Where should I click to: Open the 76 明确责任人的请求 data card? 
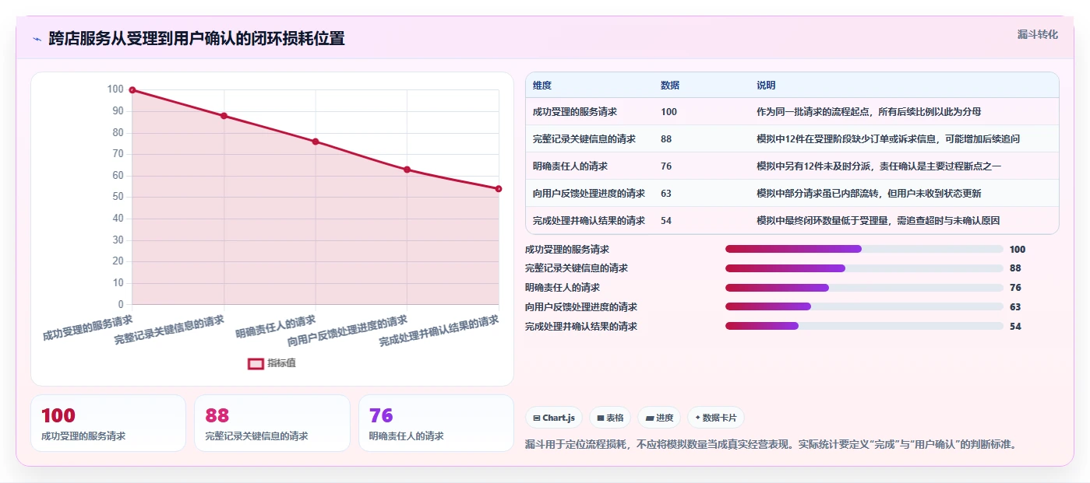436,423
